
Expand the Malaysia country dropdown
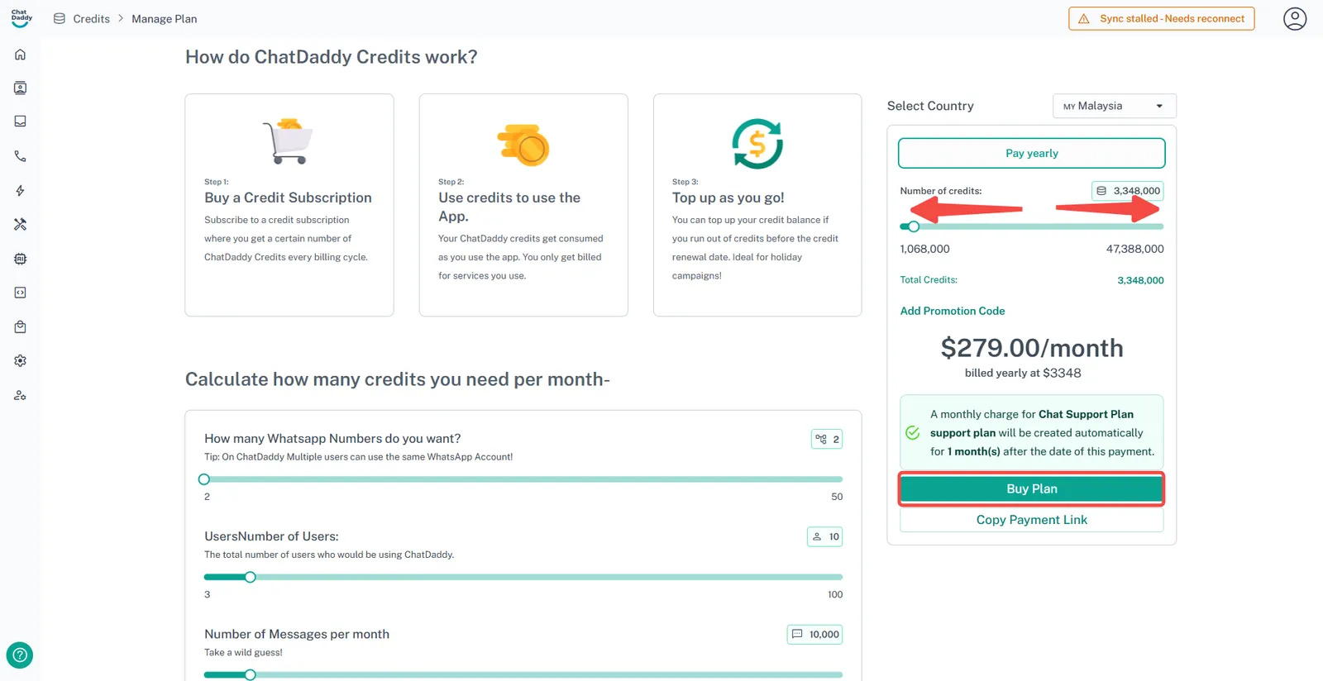(1114, 106)
